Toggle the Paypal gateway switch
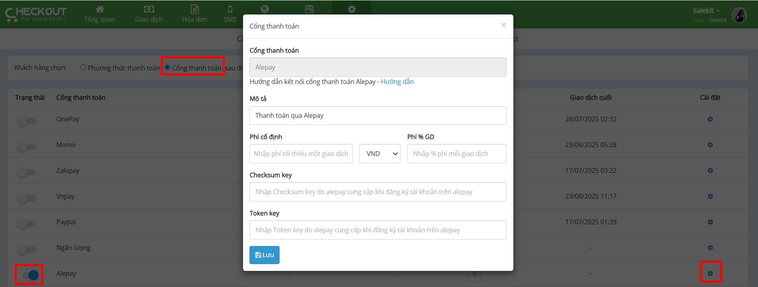758x287 pixels. pyautogui.click(x=27, y=223)
